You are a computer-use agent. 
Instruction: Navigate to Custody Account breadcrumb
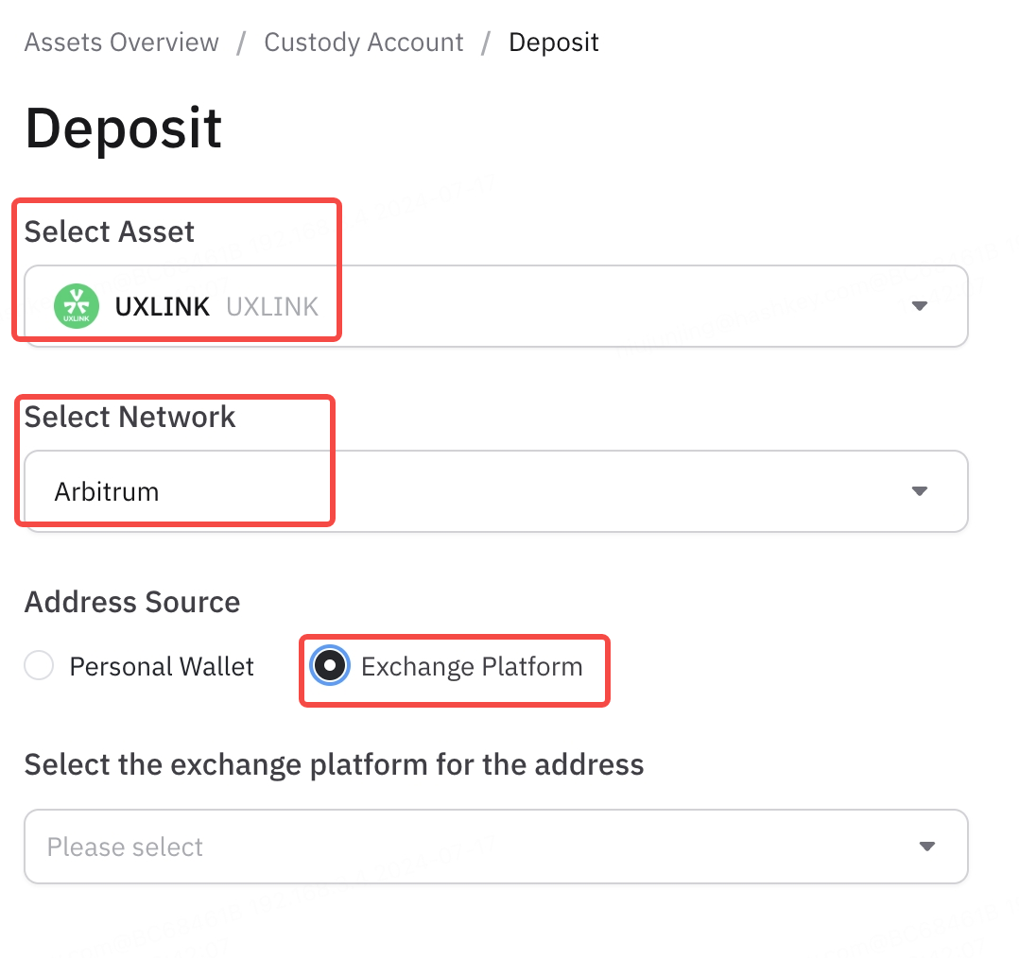[363, 43]
